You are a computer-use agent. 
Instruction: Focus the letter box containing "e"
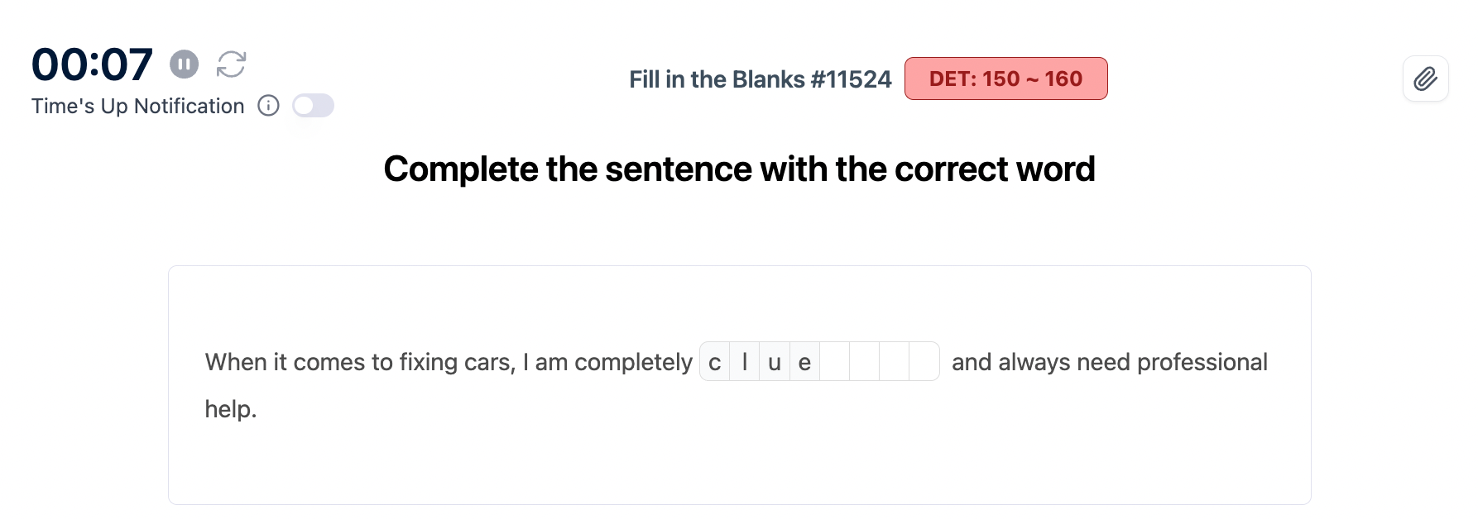coord(804,362)
